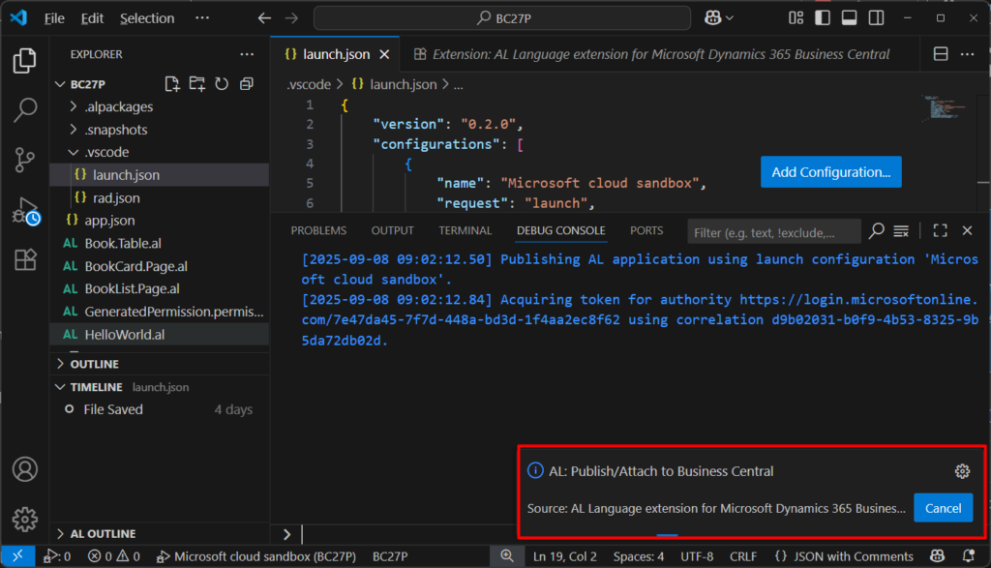Click the New File icon in Explorer
Image resolution: width=991 pixels, height=568 pixels.
coord(172,84)
